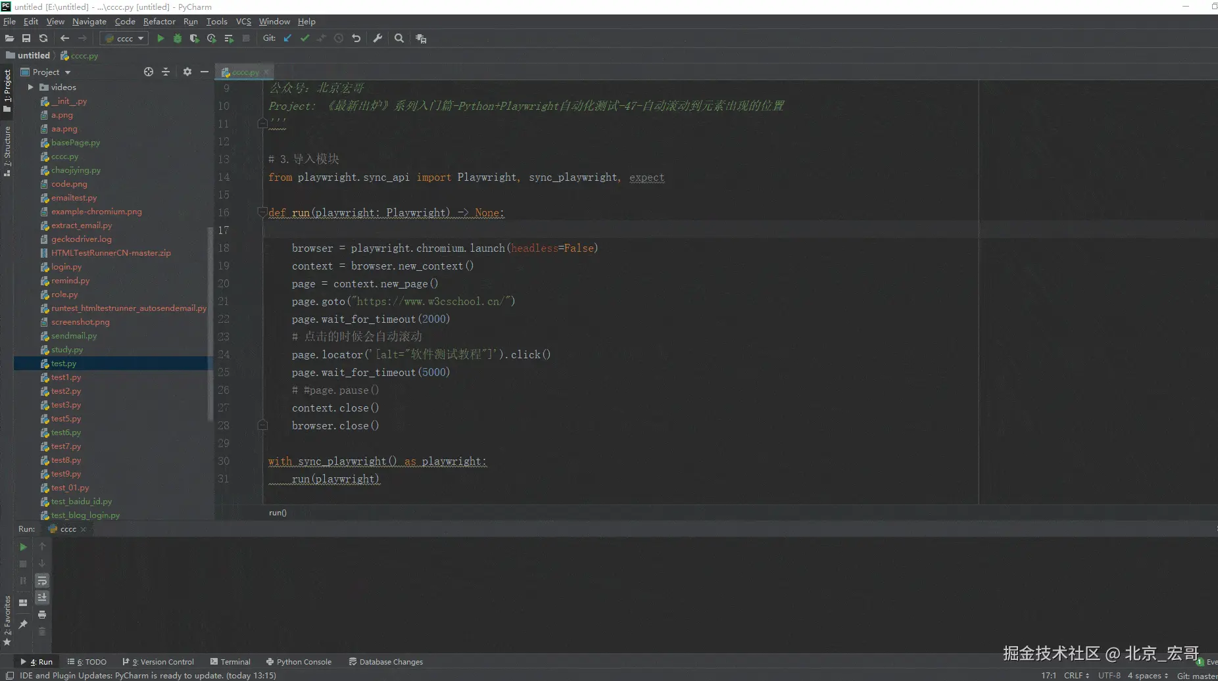Click the Git update project arrow
1218x681 pixels.
287,39
